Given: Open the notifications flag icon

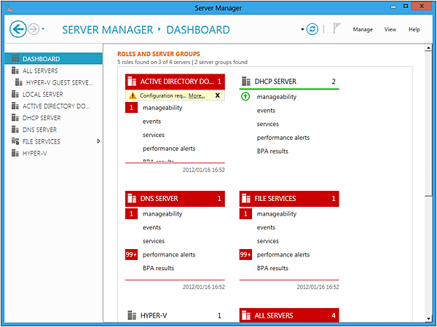Looking at the screenshot, I should point(336,29).
